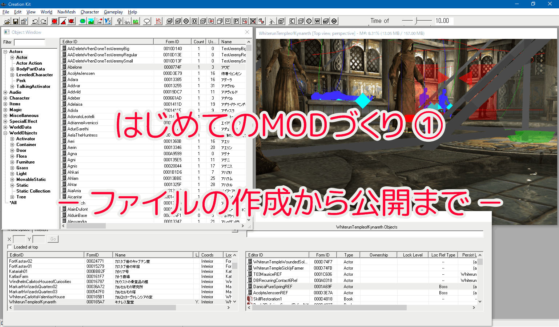Toggle the SKY toolbar icon
559x327 pixels.
(127, 21)
